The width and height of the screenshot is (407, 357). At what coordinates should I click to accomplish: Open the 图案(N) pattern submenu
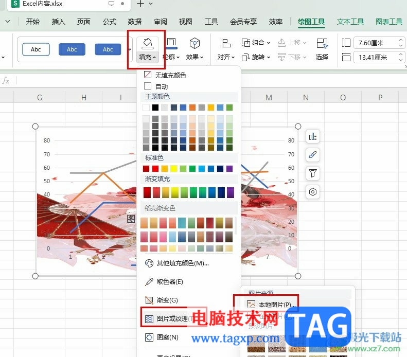click(162, 337)
